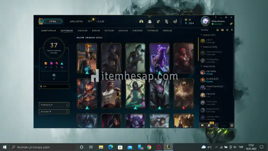Open the TFT mode link

pos(90,21)
